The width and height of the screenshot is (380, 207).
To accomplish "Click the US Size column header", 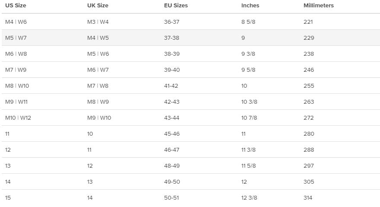I will point(16,5).
